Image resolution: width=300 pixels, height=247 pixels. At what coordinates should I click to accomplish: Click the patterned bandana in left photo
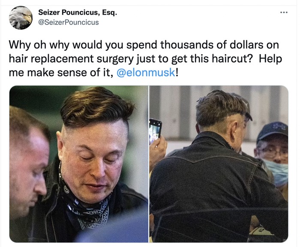(x=88, y=215)
